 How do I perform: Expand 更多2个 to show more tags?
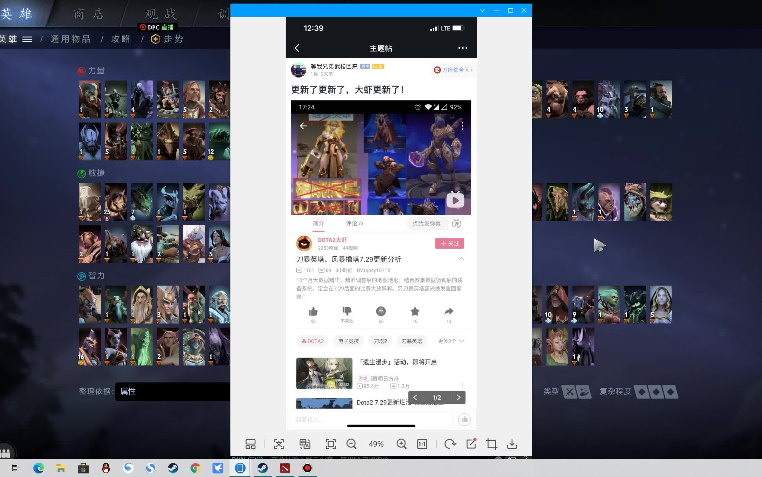tap(450, 341)
